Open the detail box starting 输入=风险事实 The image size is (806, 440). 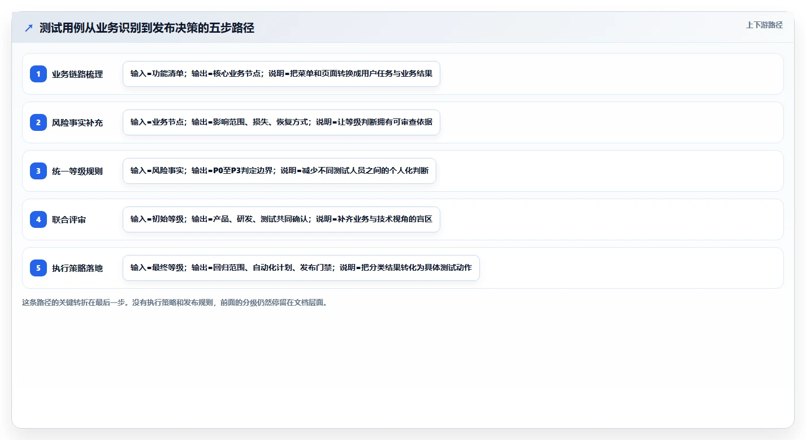[279, 171]
